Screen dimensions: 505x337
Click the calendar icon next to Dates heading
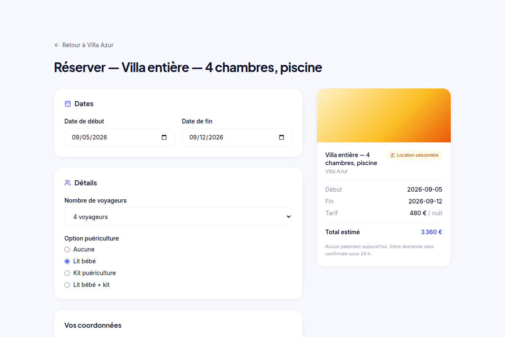(68, 104)
